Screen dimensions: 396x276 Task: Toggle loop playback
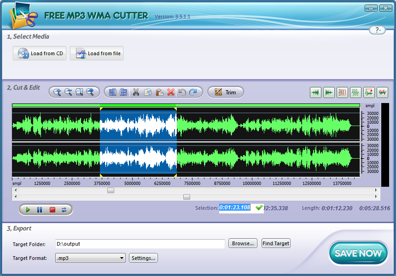pos(64,210)
